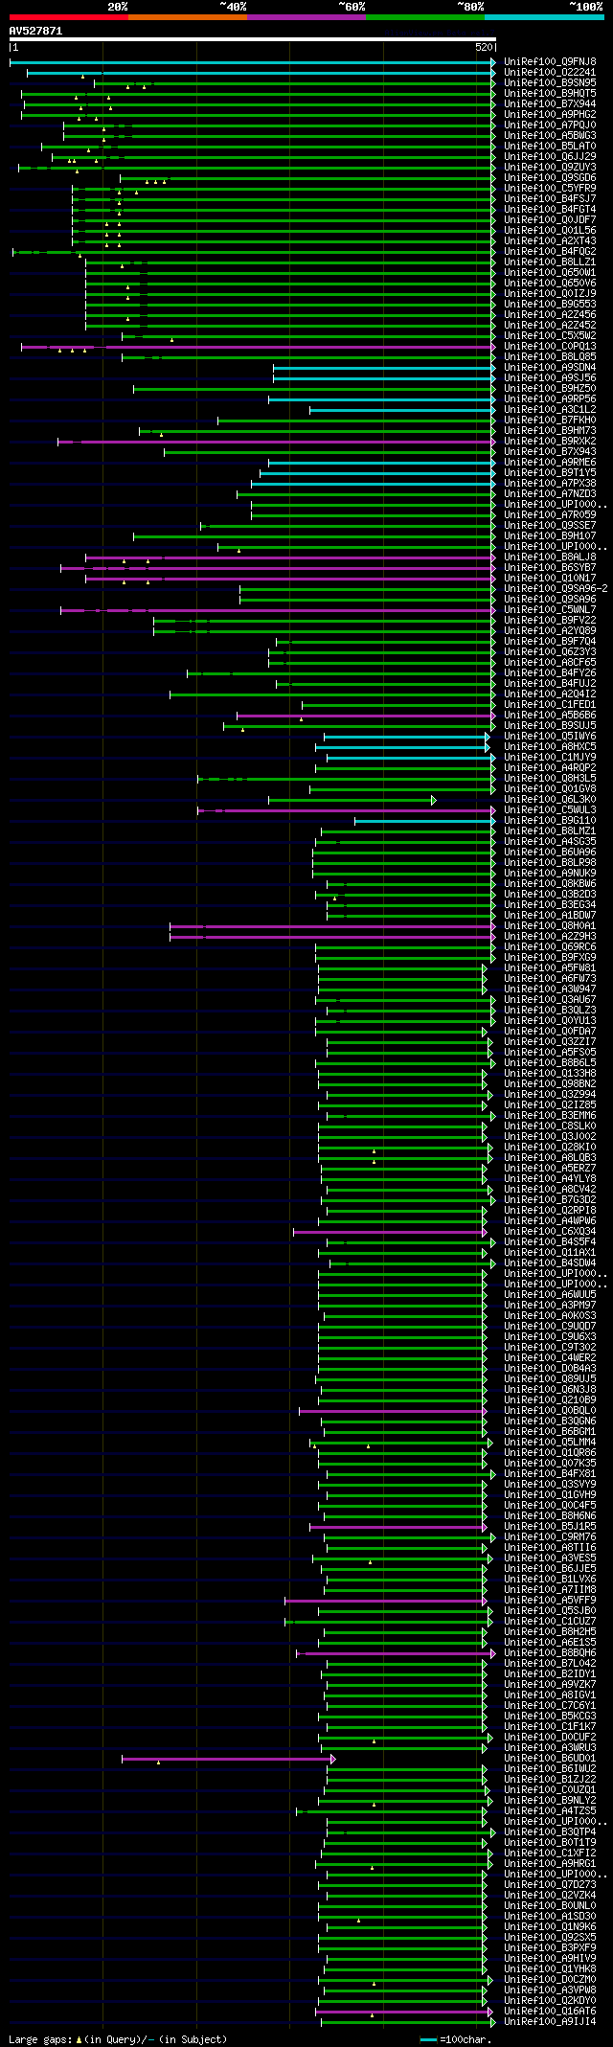Click the green ~80% identity legend segment

(x=425, y=17)
